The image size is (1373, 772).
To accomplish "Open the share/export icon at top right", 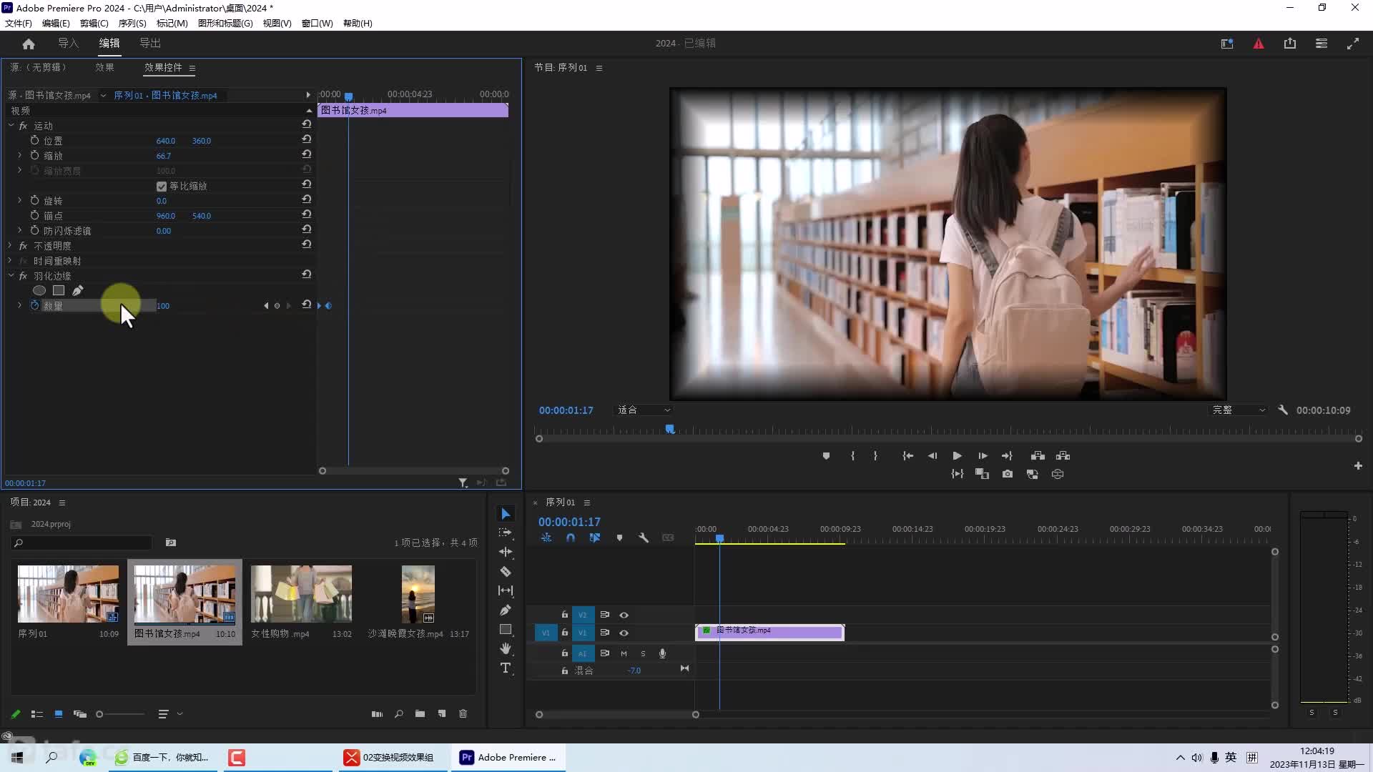I will pos(1290,44).
